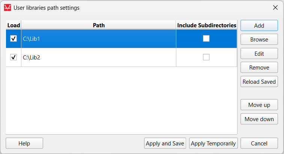Cancel the dialog
The width and height of the screenshot is (284, 154).
259,143
